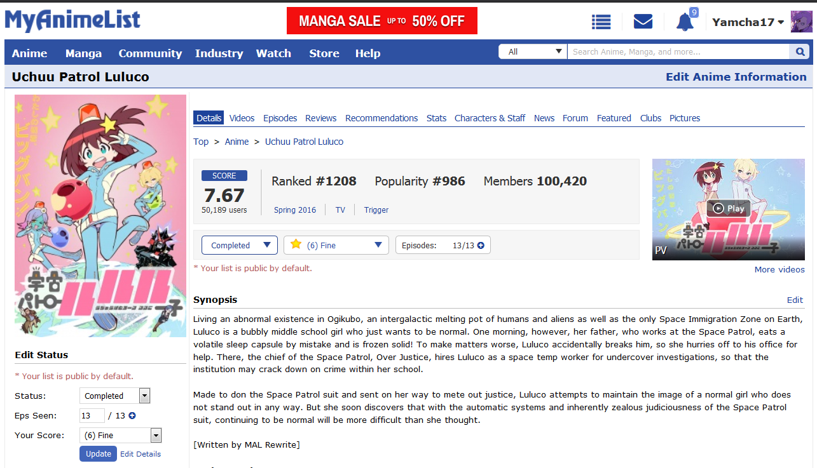The width and height of the screenshot is (817, 468).
Task: Open the Industry navigation menu
Action: pyautogui.click(x=219, y=53)
